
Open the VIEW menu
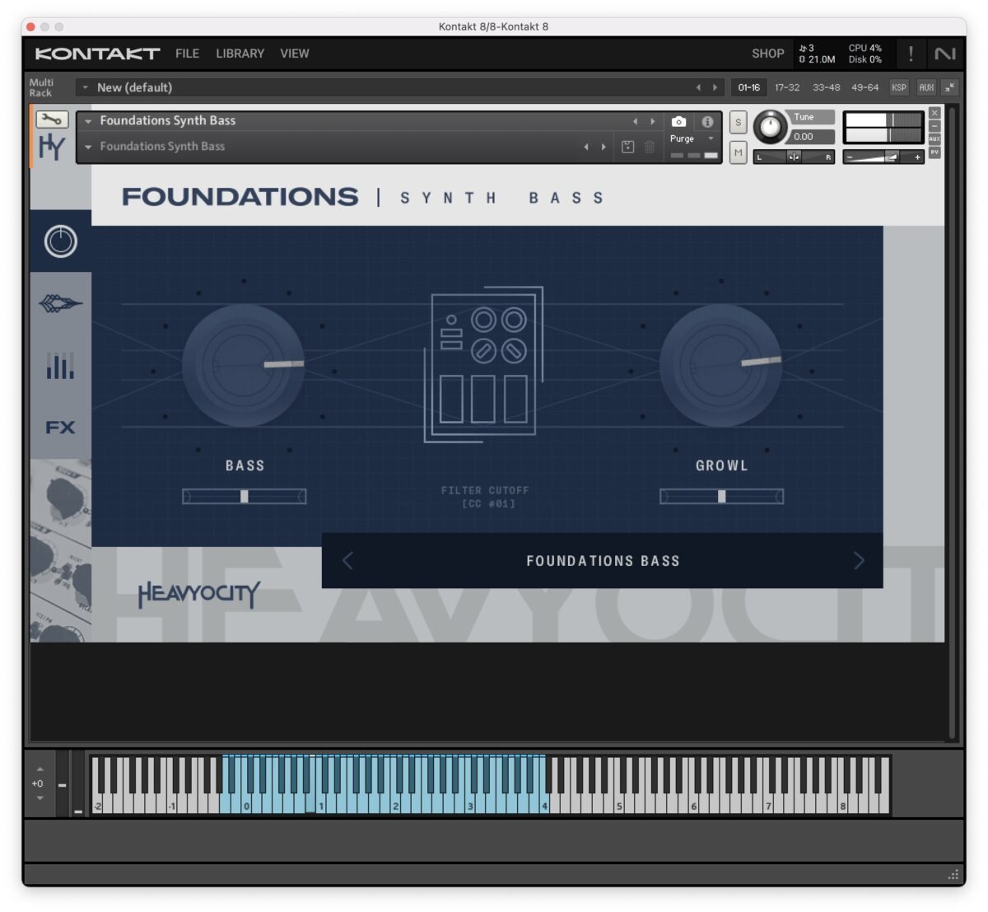point(294,54)
